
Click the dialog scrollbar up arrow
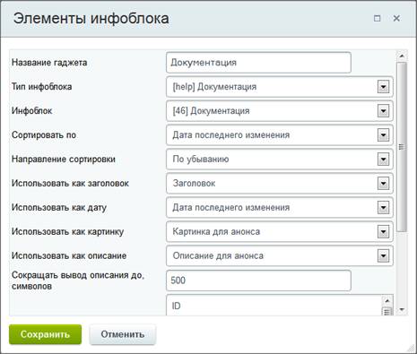(x=402, y=56)
